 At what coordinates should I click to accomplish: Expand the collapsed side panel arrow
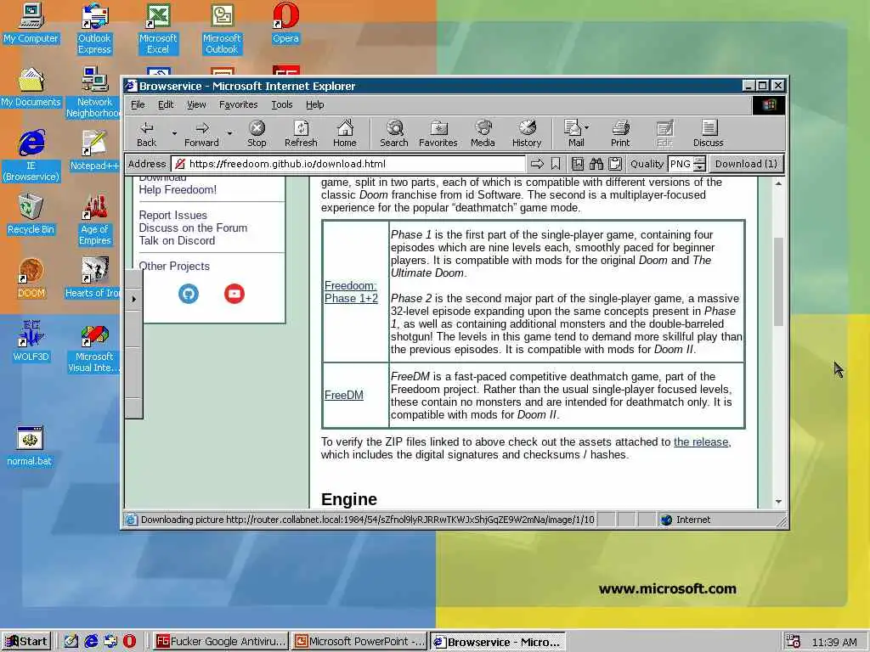click(133, 299)
